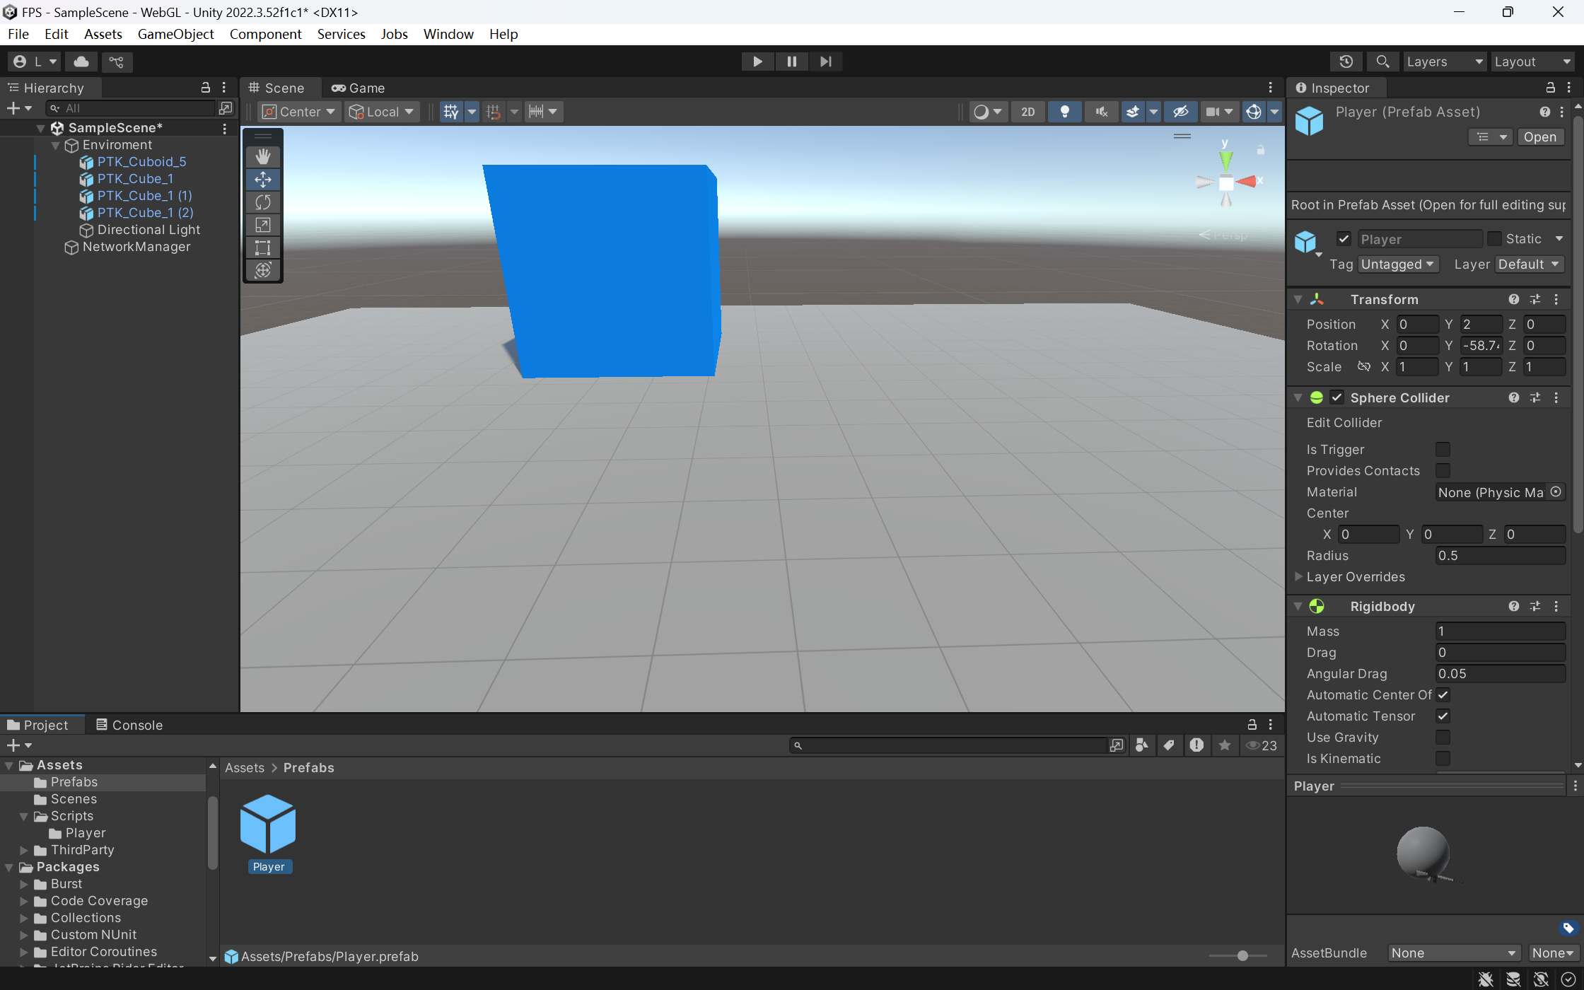Select the Hand view tool

pyautogui.click(x=263, y=156)
